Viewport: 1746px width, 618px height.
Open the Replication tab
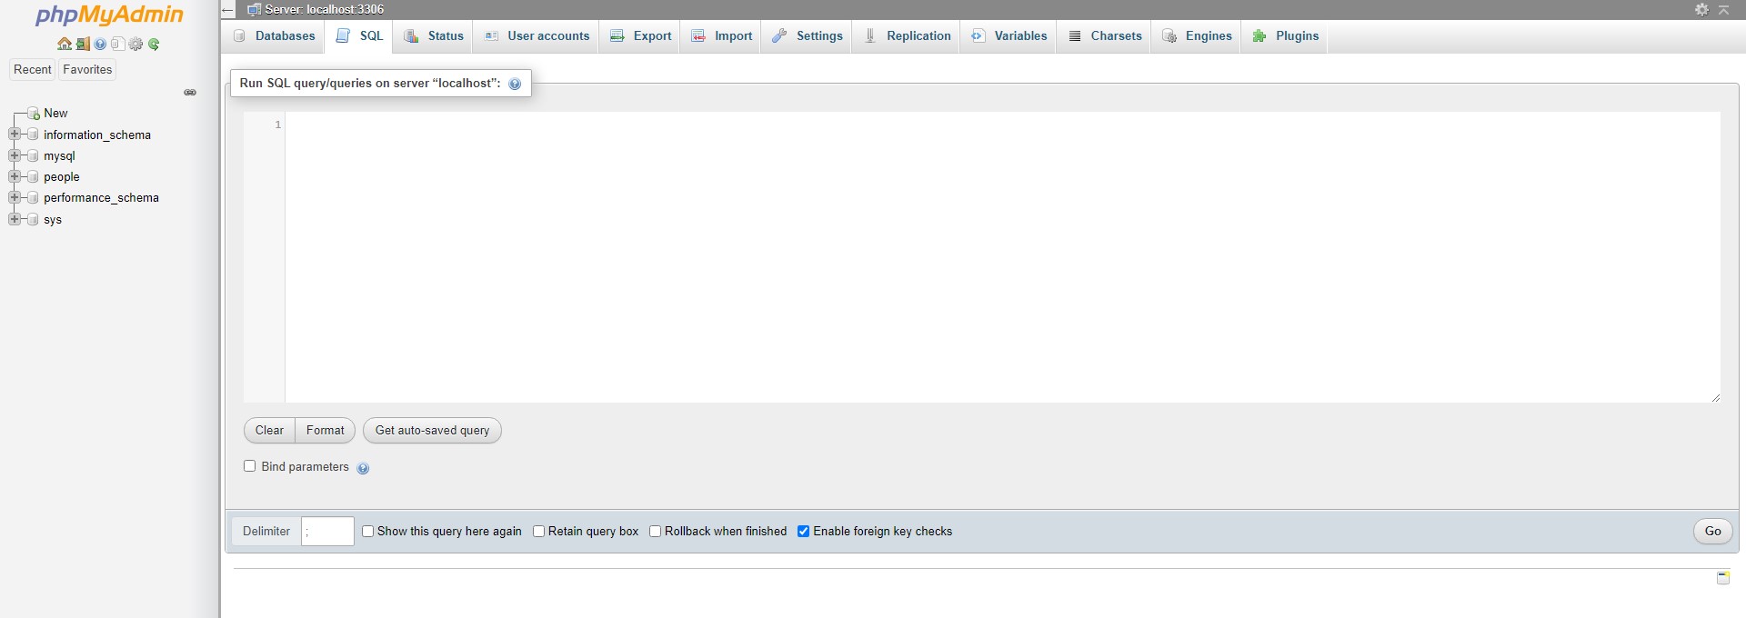(907, 36)
